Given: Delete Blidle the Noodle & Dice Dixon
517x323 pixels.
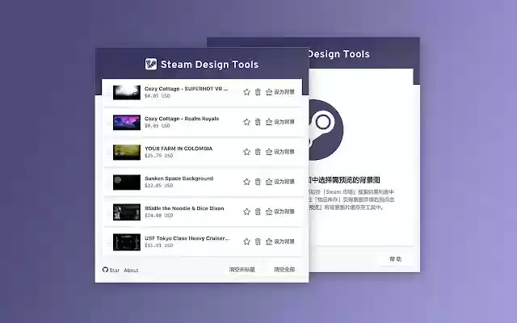Looking at the screenshot, I should coord(258,212).
